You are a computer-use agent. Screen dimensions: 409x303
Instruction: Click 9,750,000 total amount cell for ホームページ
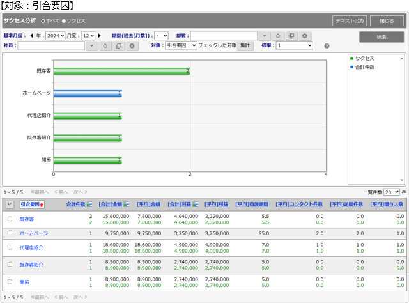coord(117,233)
